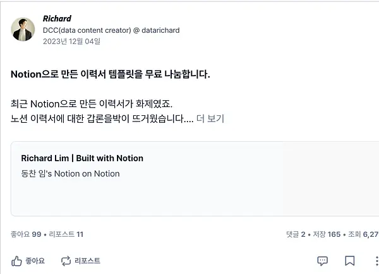Viewport: 379px width, 274px height.
Task: Click the DCC data content creator subtitle
Action: tap(111, 30)
